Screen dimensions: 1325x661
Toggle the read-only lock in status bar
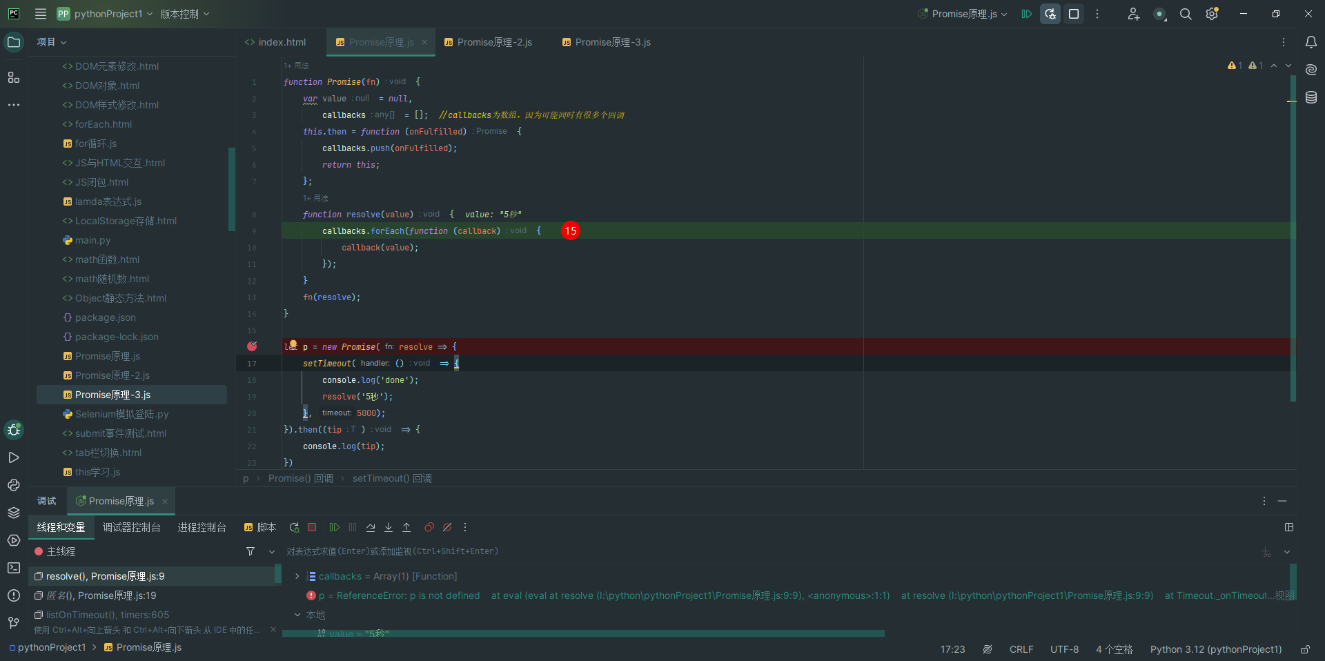coord(1305,649)
